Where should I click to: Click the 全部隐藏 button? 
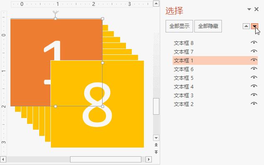click(208, 26)
